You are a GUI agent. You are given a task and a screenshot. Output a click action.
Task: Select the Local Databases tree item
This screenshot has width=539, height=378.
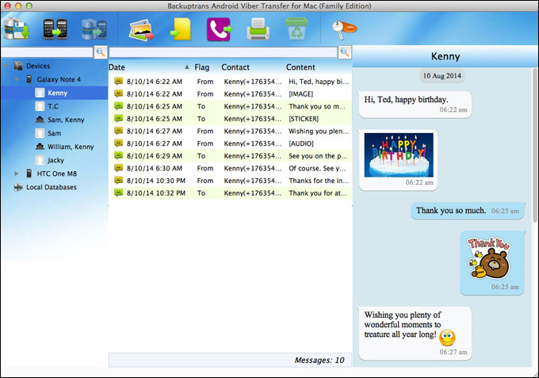coord(52,187)
